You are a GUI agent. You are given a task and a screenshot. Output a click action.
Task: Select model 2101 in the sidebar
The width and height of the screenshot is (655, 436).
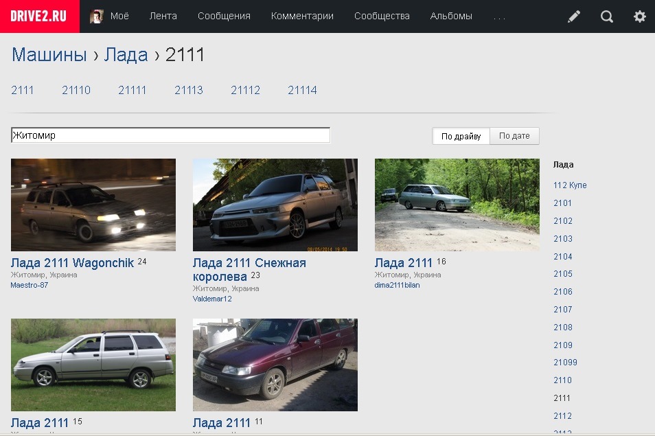point(562,203)
